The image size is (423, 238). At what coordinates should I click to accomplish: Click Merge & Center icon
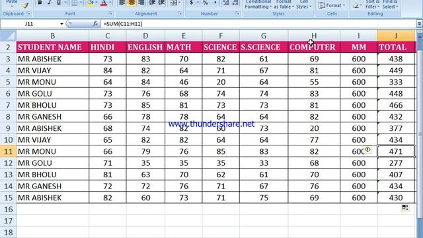(x=174, y=3)
